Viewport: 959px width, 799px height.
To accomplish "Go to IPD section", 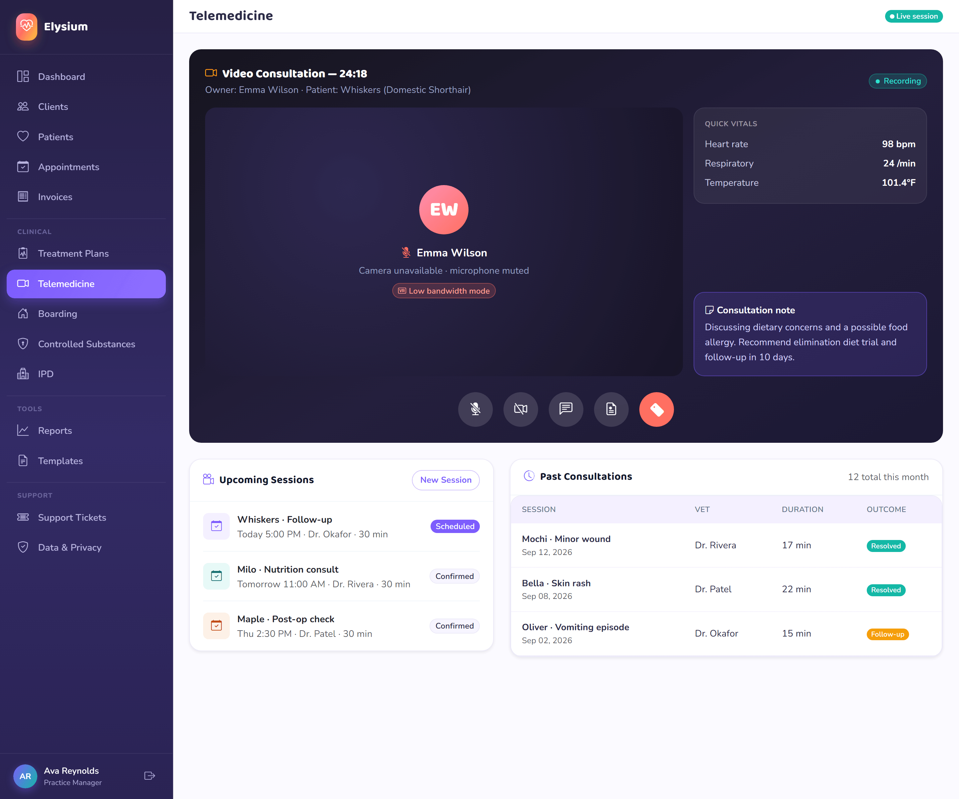I will pyautogui.click(x=86, y=374).
